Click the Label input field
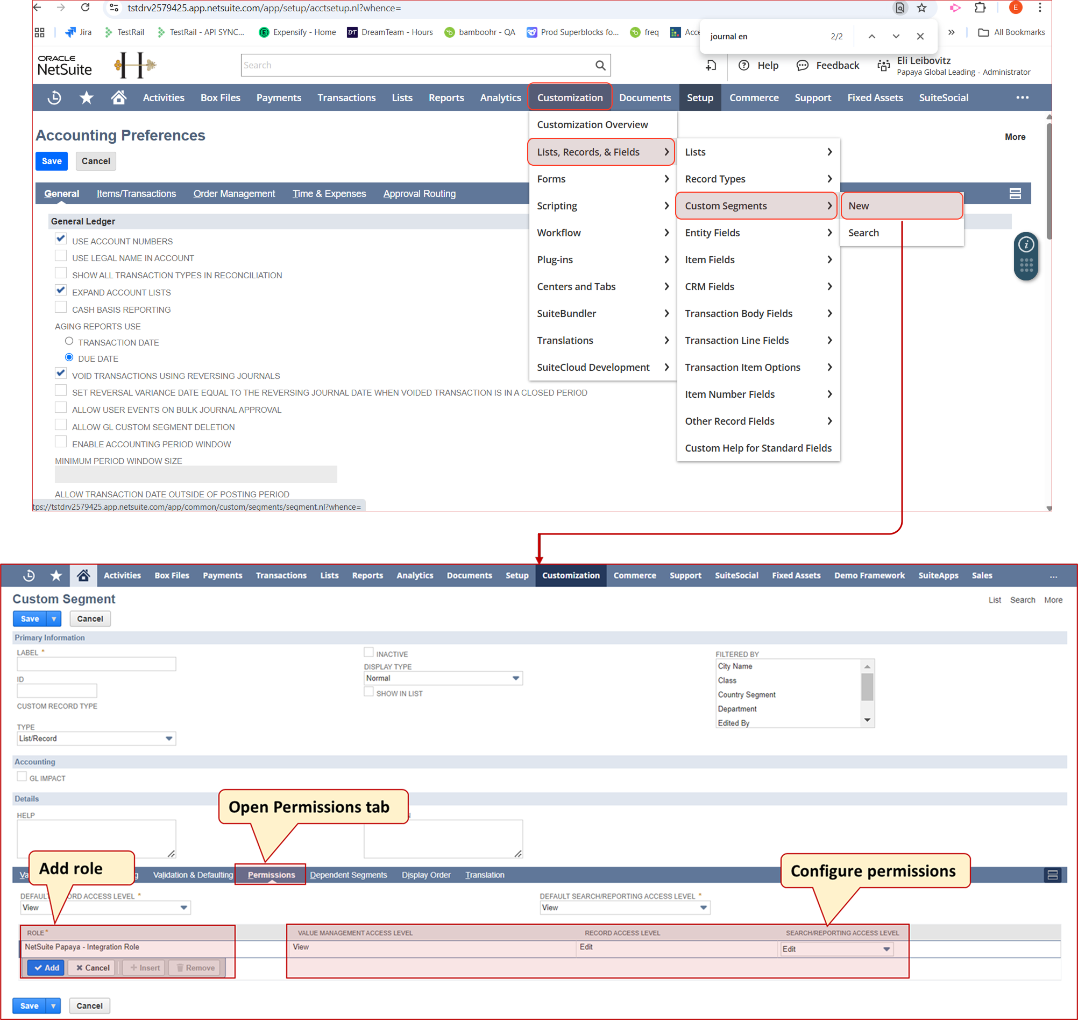1078x1020 pixels. (x=96, y=664)
